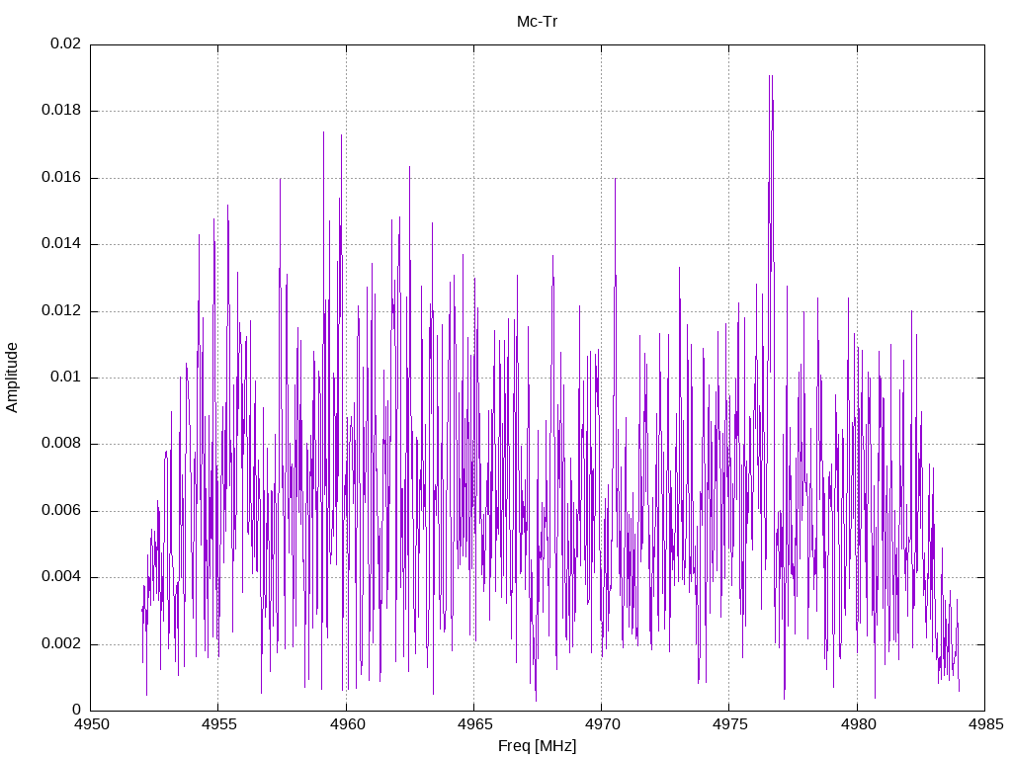The width and height of the screenshot is (1012, 759).
Task: Click the y-axis tick label 0.014
Action: click(x=62, y=244)
